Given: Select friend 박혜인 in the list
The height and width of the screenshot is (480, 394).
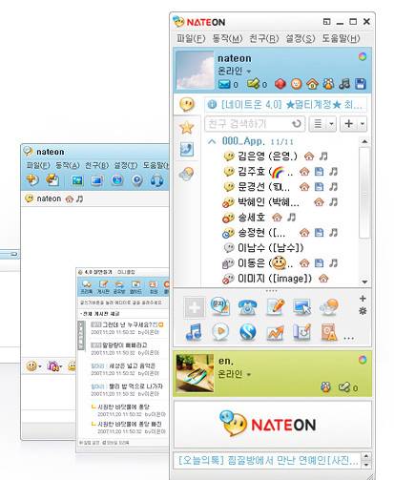Looking at the screenshot, I should tap(260, 202).
